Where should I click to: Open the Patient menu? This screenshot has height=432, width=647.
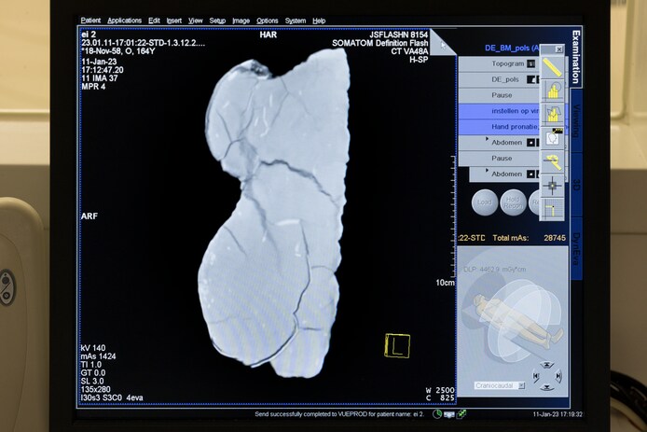[x=90, y=21]
